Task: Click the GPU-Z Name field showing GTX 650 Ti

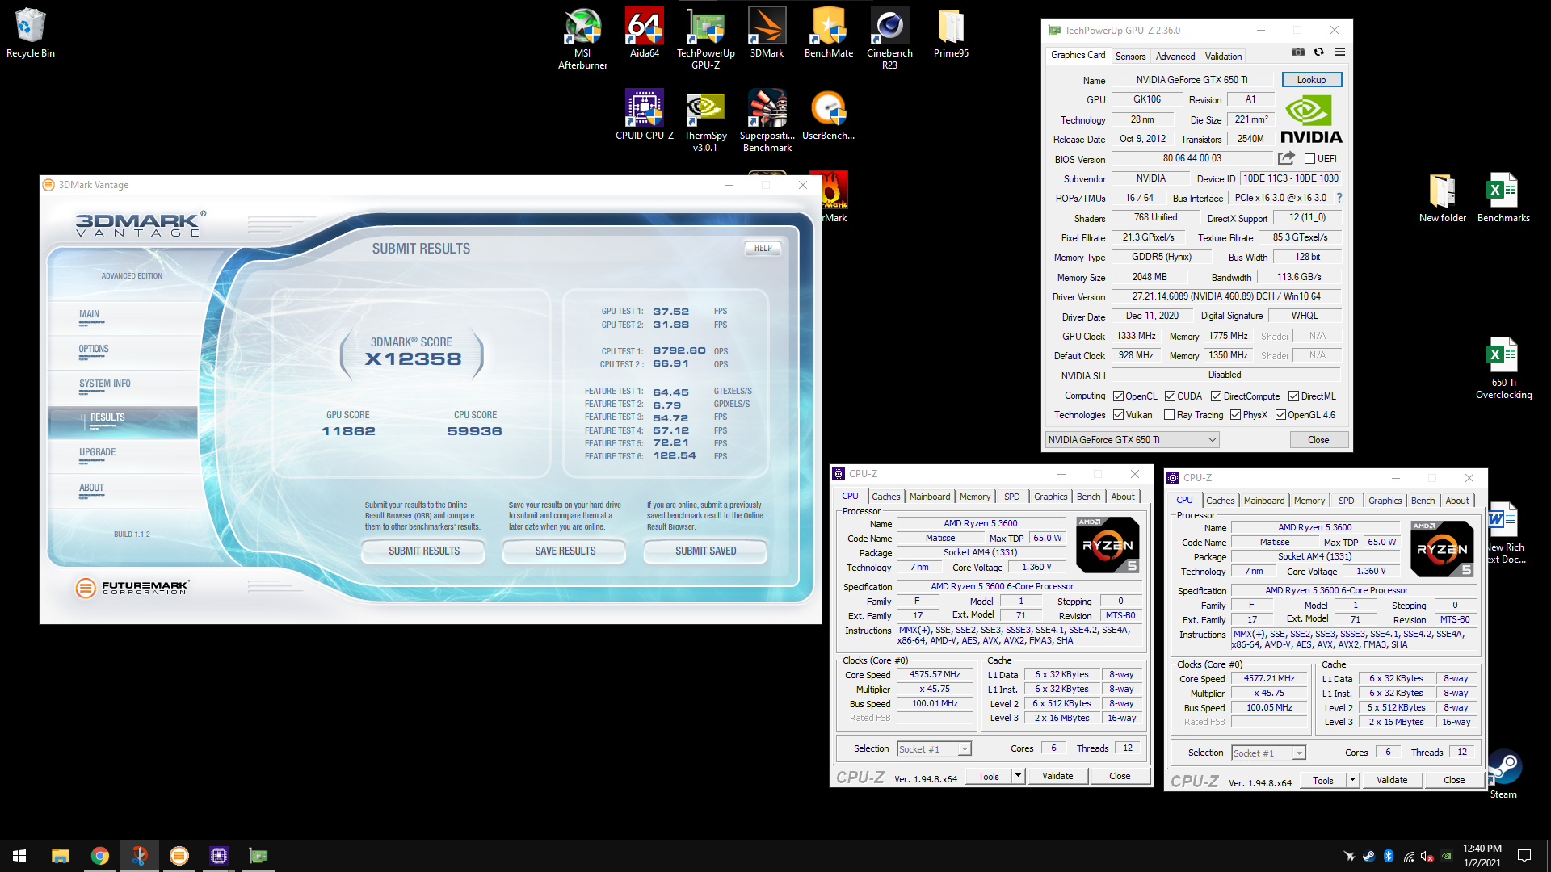Action: (1192, 80)
